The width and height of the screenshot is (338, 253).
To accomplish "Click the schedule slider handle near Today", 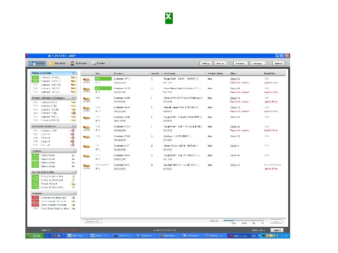I will [x=234, y=220].
